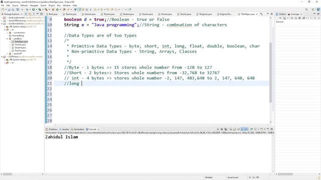Open the Window menu
Screen dimensions: 321x180
pos(67,5)
